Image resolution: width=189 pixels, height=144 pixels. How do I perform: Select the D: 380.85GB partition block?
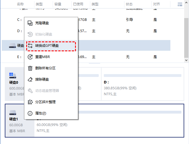[143, 84]
